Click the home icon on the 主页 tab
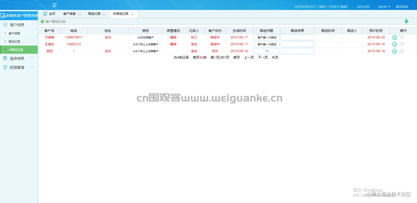The image size is (417, 203). (x=45, y=13)
